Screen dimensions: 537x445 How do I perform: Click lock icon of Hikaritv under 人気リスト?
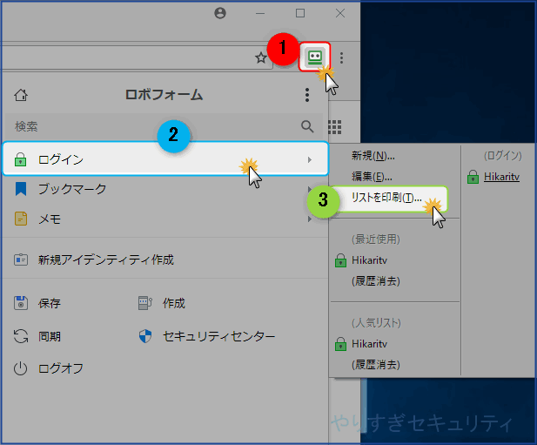(x=340, y=344)
